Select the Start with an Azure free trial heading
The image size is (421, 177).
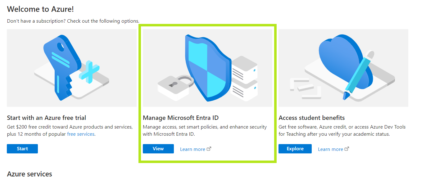[x=47, y=118]
